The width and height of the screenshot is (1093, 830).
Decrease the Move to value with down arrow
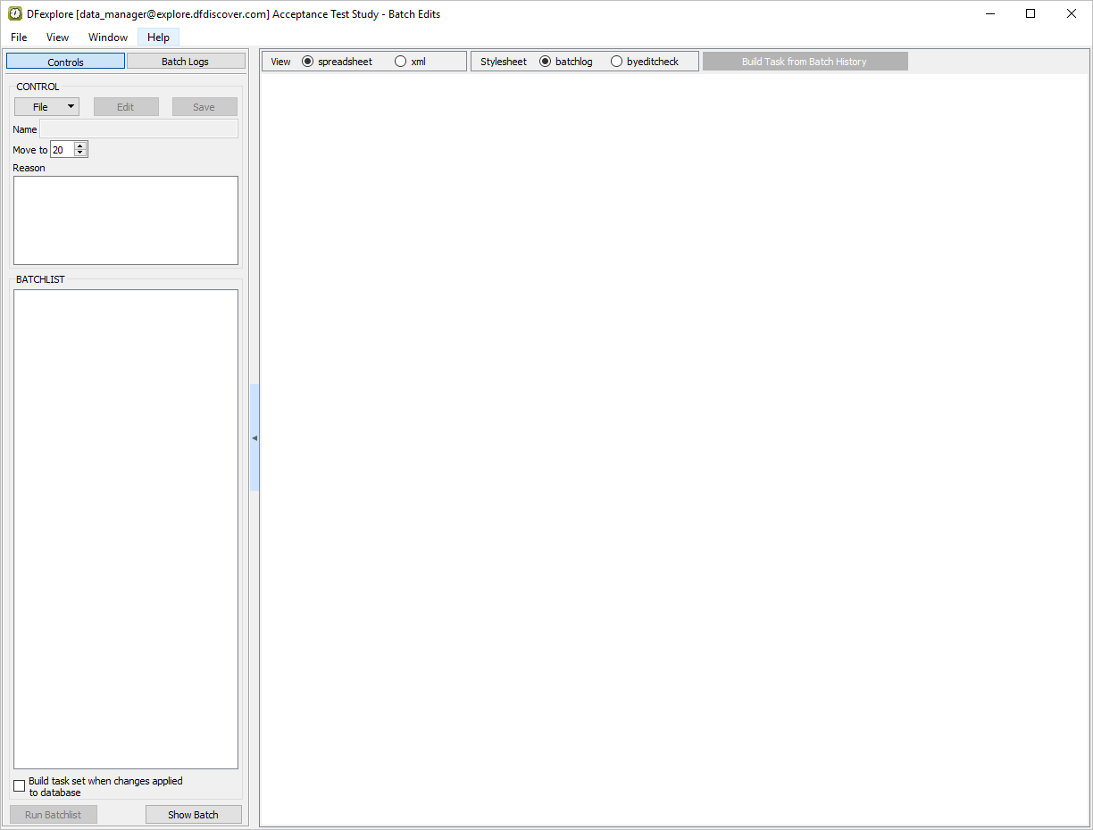[80, 154]
